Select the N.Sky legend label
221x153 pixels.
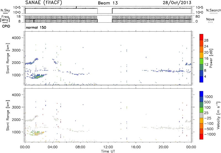coord(5,10)
